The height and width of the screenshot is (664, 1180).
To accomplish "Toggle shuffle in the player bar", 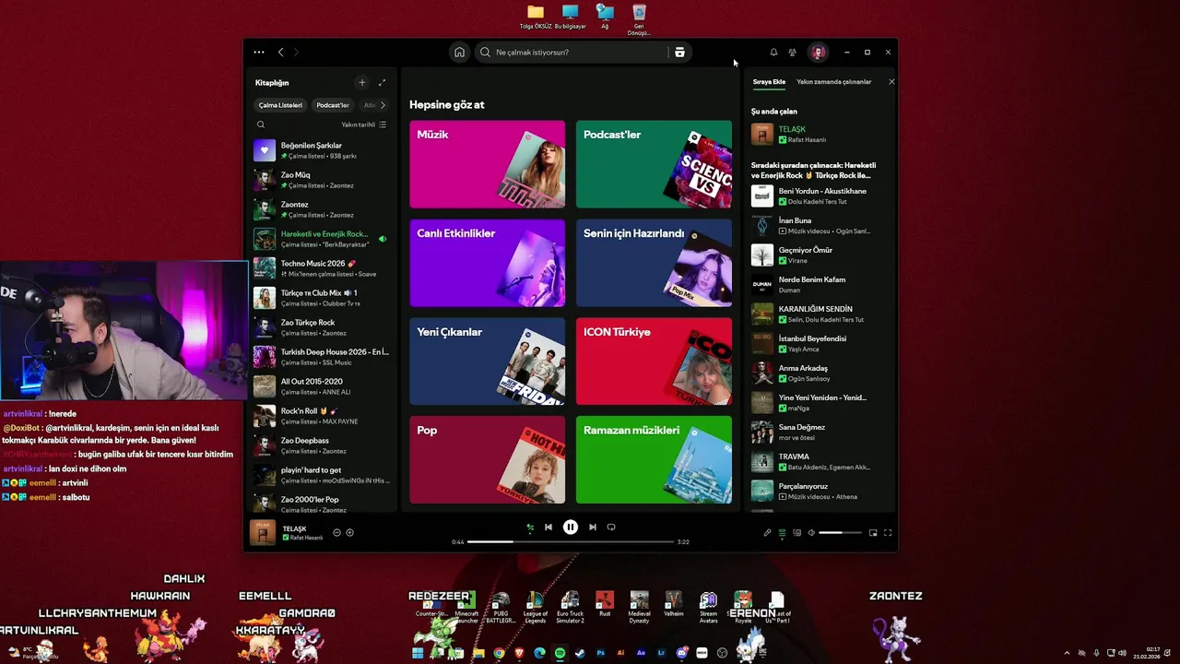I will [x=530, y=528].
